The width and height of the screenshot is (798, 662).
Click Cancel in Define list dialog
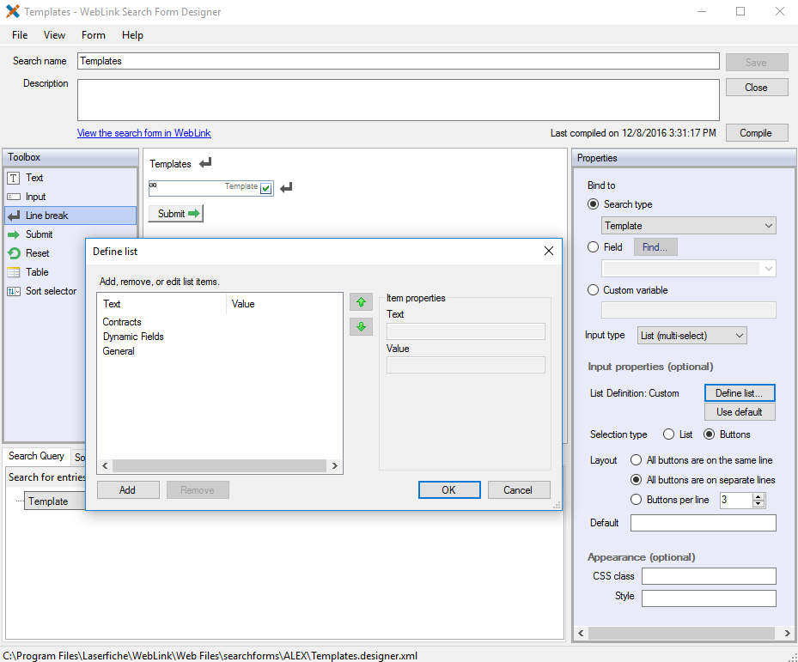pos(518,490)
